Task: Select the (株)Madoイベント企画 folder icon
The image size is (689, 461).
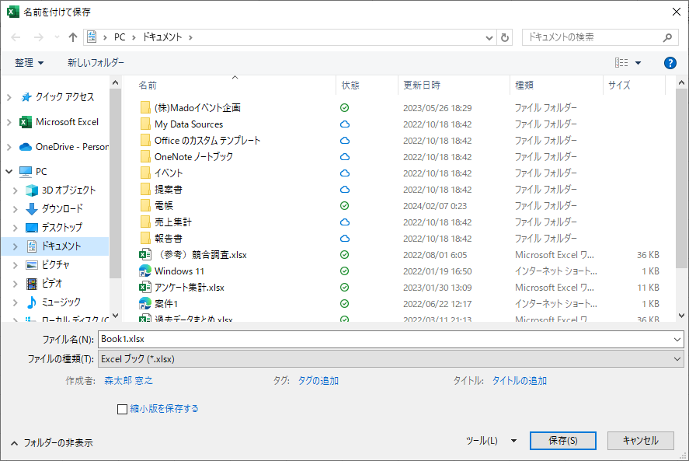Action: 145,108
